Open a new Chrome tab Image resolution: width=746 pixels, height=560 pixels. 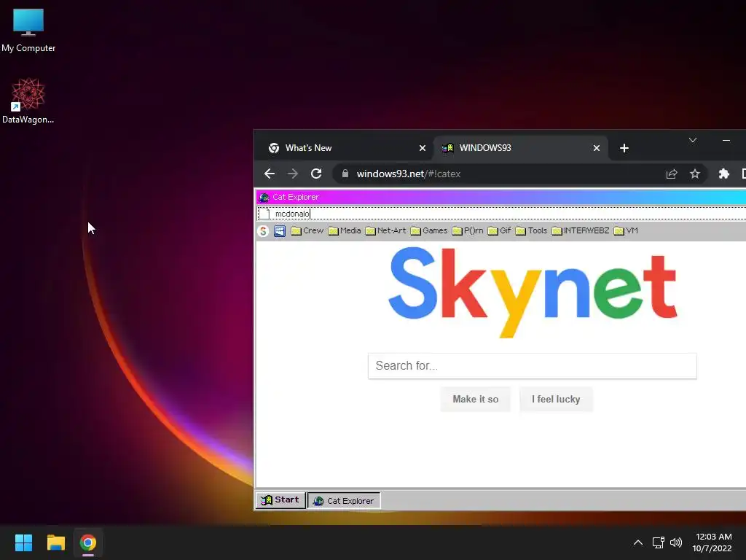(624, 148)
